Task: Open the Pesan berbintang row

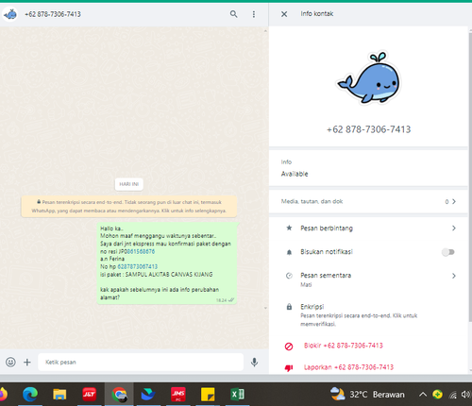Action: coord(368,228)
